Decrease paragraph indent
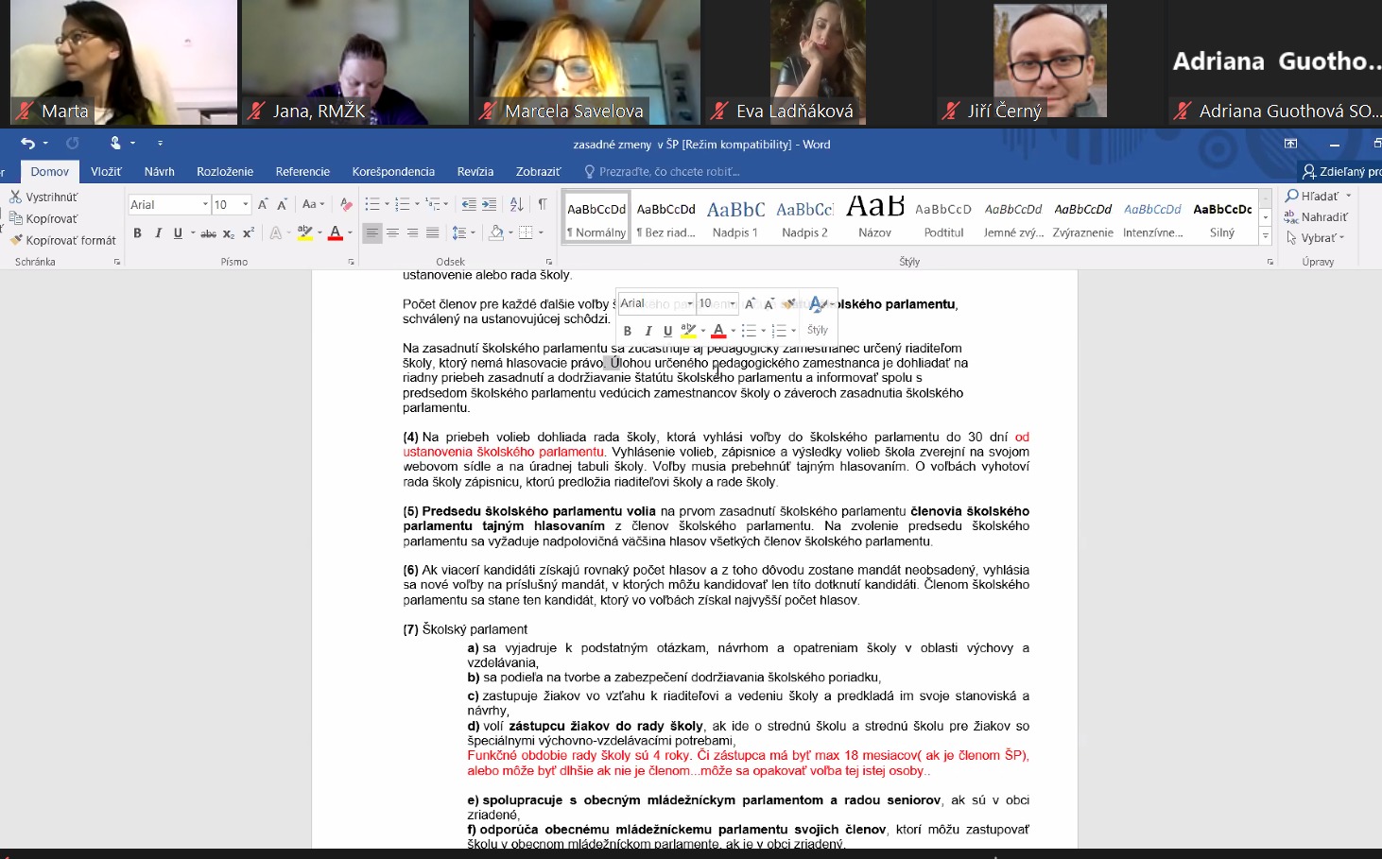Screen dimensions: 1382x859 [x=468, y=204]
